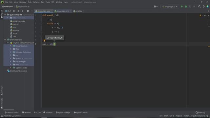Go to next highlighted error arrow
The width and height of the screenshot is (210, 118).
pos(208,15)
